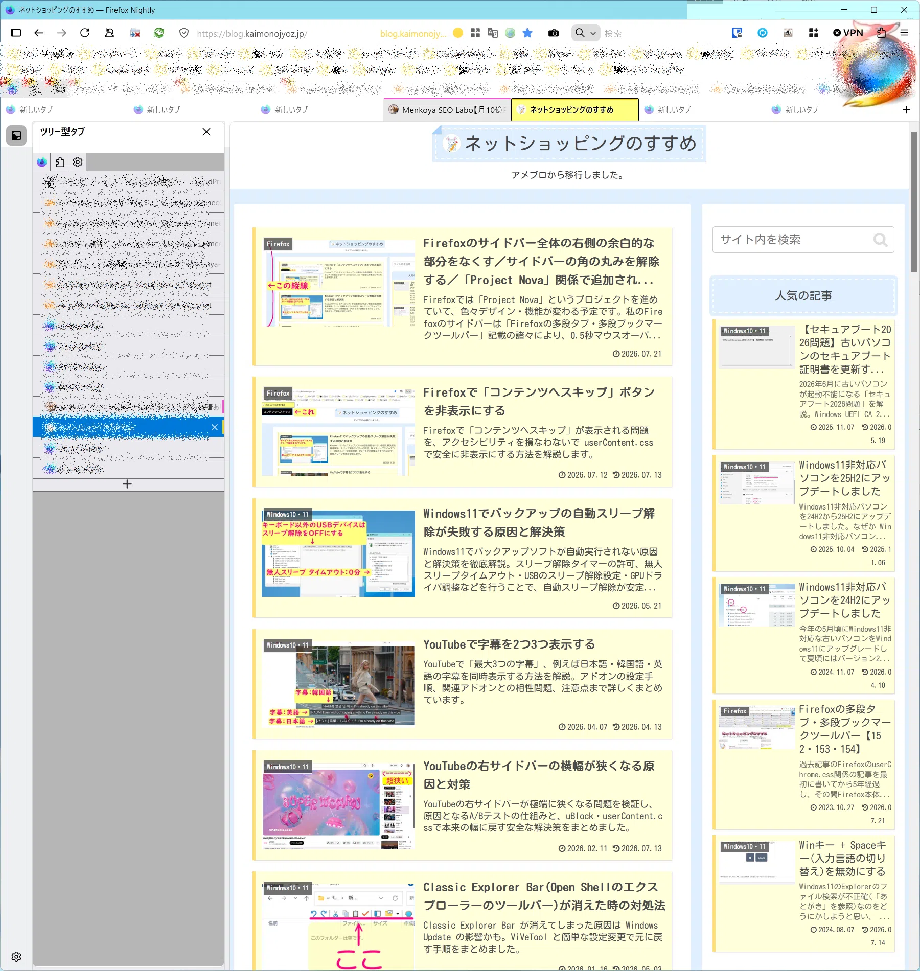Add new tab in tree sidebar plus bar

click(x=128, y=484)
